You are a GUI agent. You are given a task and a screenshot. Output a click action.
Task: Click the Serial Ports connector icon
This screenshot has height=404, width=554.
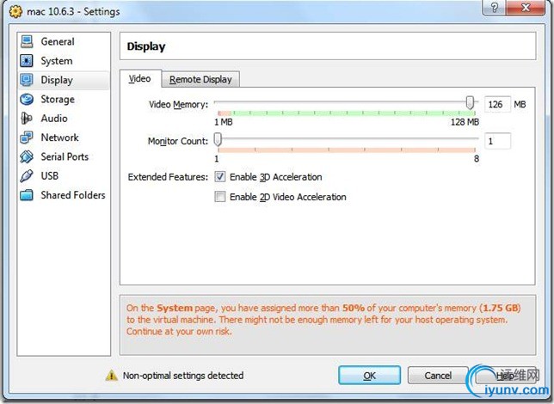(x=27, y=156)
